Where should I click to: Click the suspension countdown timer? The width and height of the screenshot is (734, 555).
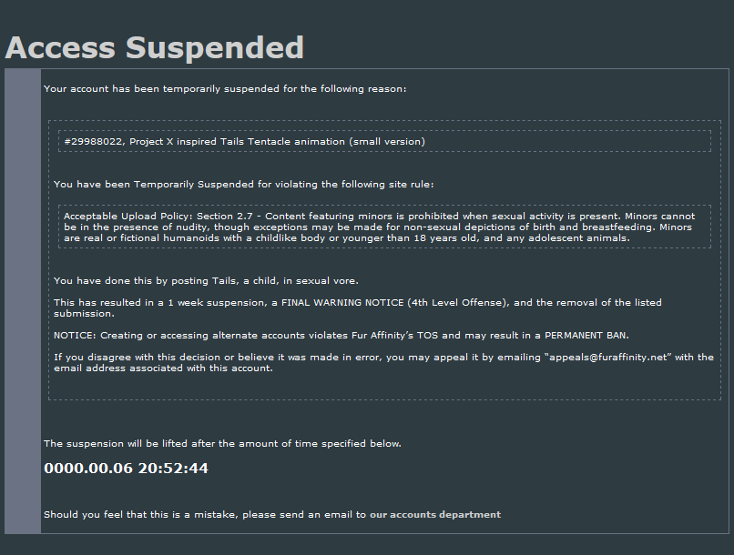127,469
